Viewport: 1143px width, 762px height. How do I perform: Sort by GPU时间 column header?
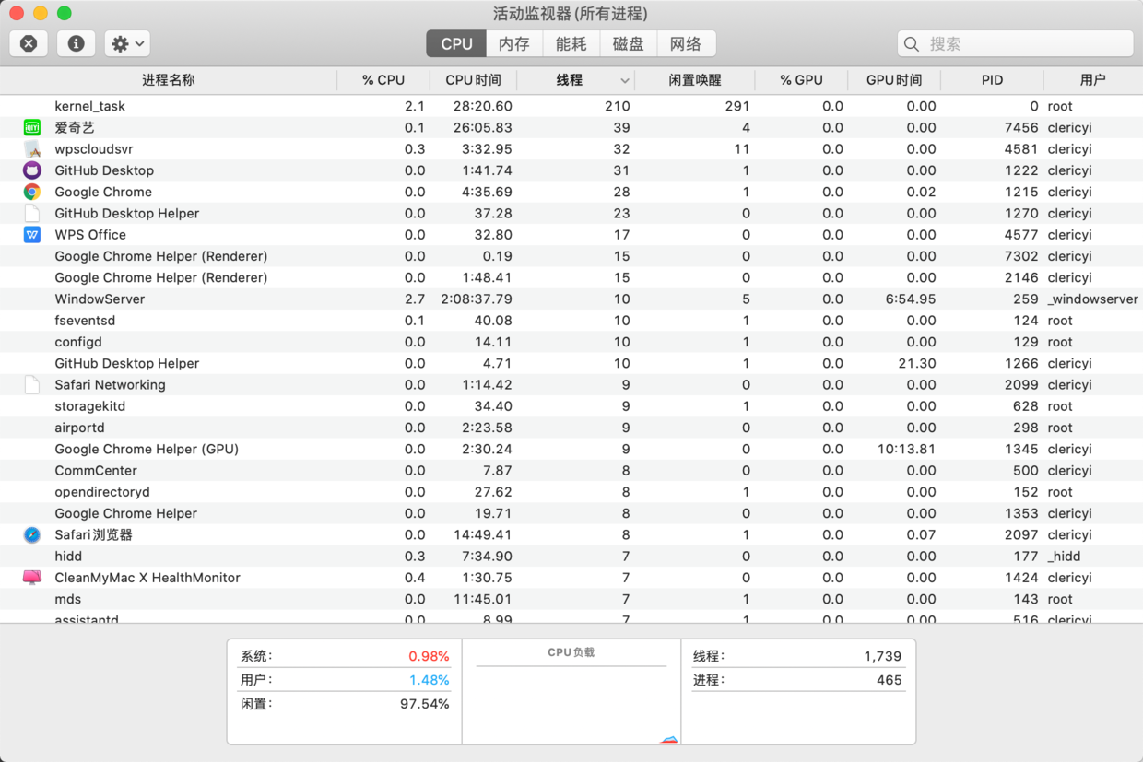coord(894,80)
